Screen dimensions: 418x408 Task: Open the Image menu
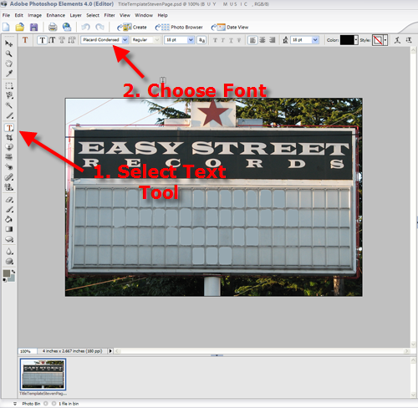35,15
